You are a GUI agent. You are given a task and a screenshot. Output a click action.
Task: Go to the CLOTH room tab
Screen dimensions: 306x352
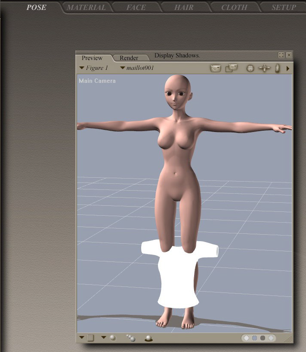(x=234, y=7)
